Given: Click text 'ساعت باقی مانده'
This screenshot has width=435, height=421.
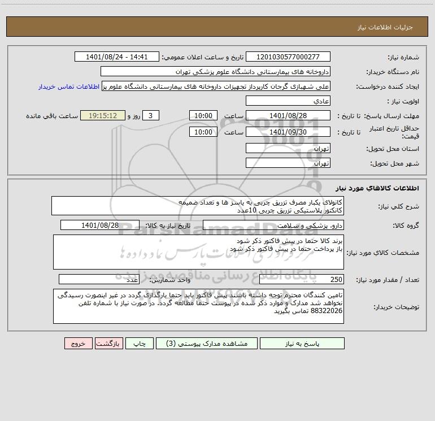Looking at the screenshot, I should (x=52, y=116).
